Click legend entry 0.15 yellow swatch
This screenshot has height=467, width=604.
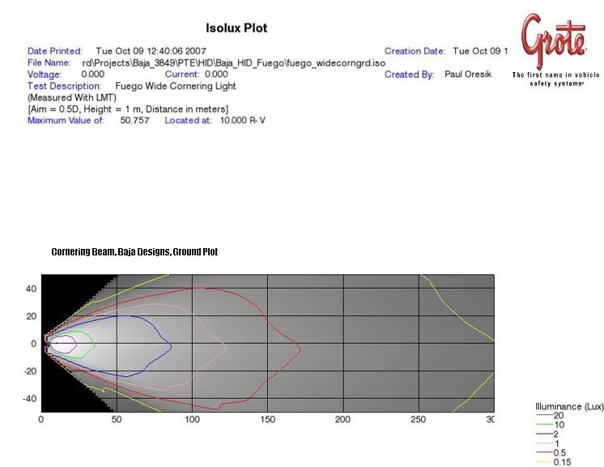click(x=544, y=462)
